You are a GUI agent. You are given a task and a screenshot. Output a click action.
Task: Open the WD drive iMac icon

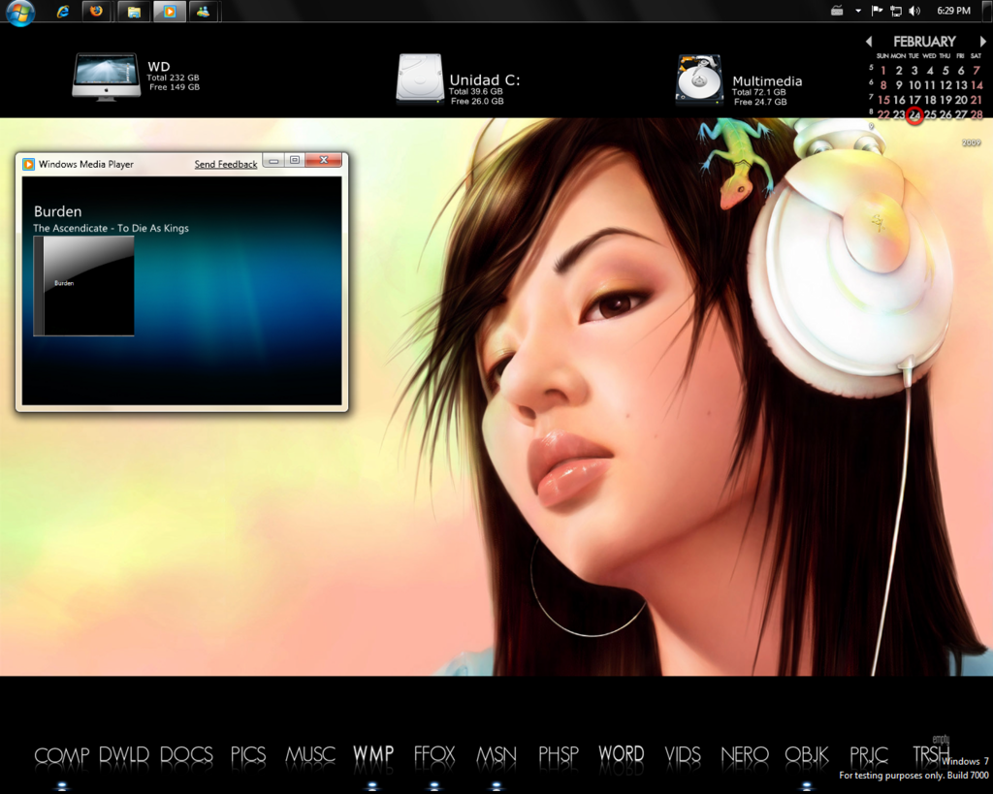click(x=107, y=78)
